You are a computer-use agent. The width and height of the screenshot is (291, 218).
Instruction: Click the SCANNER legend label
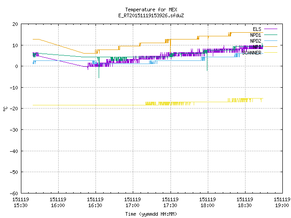click(251, 53)
